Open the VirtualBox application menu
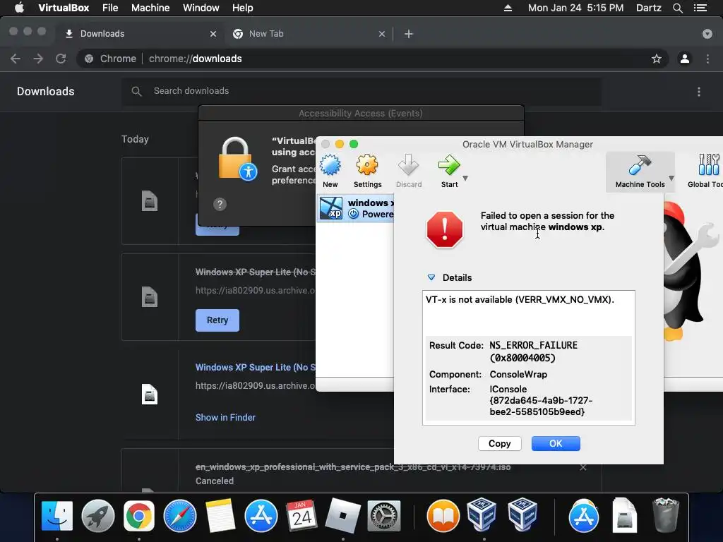The image size is (723, 542). (64, 8)
